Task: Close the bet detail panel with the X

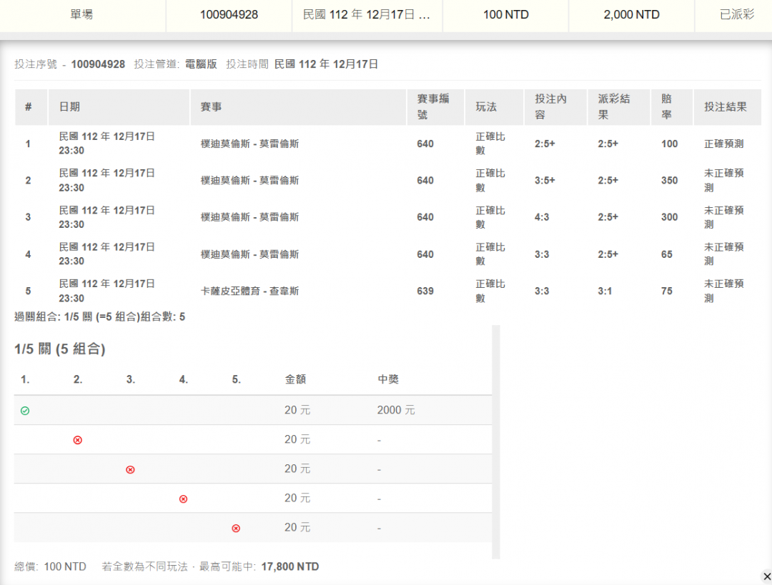Action: 766,576
